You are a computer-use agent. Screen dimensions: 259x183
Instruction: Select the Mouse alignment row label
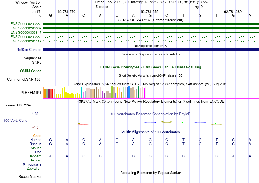pyautogui.click(x=36, y=148)
